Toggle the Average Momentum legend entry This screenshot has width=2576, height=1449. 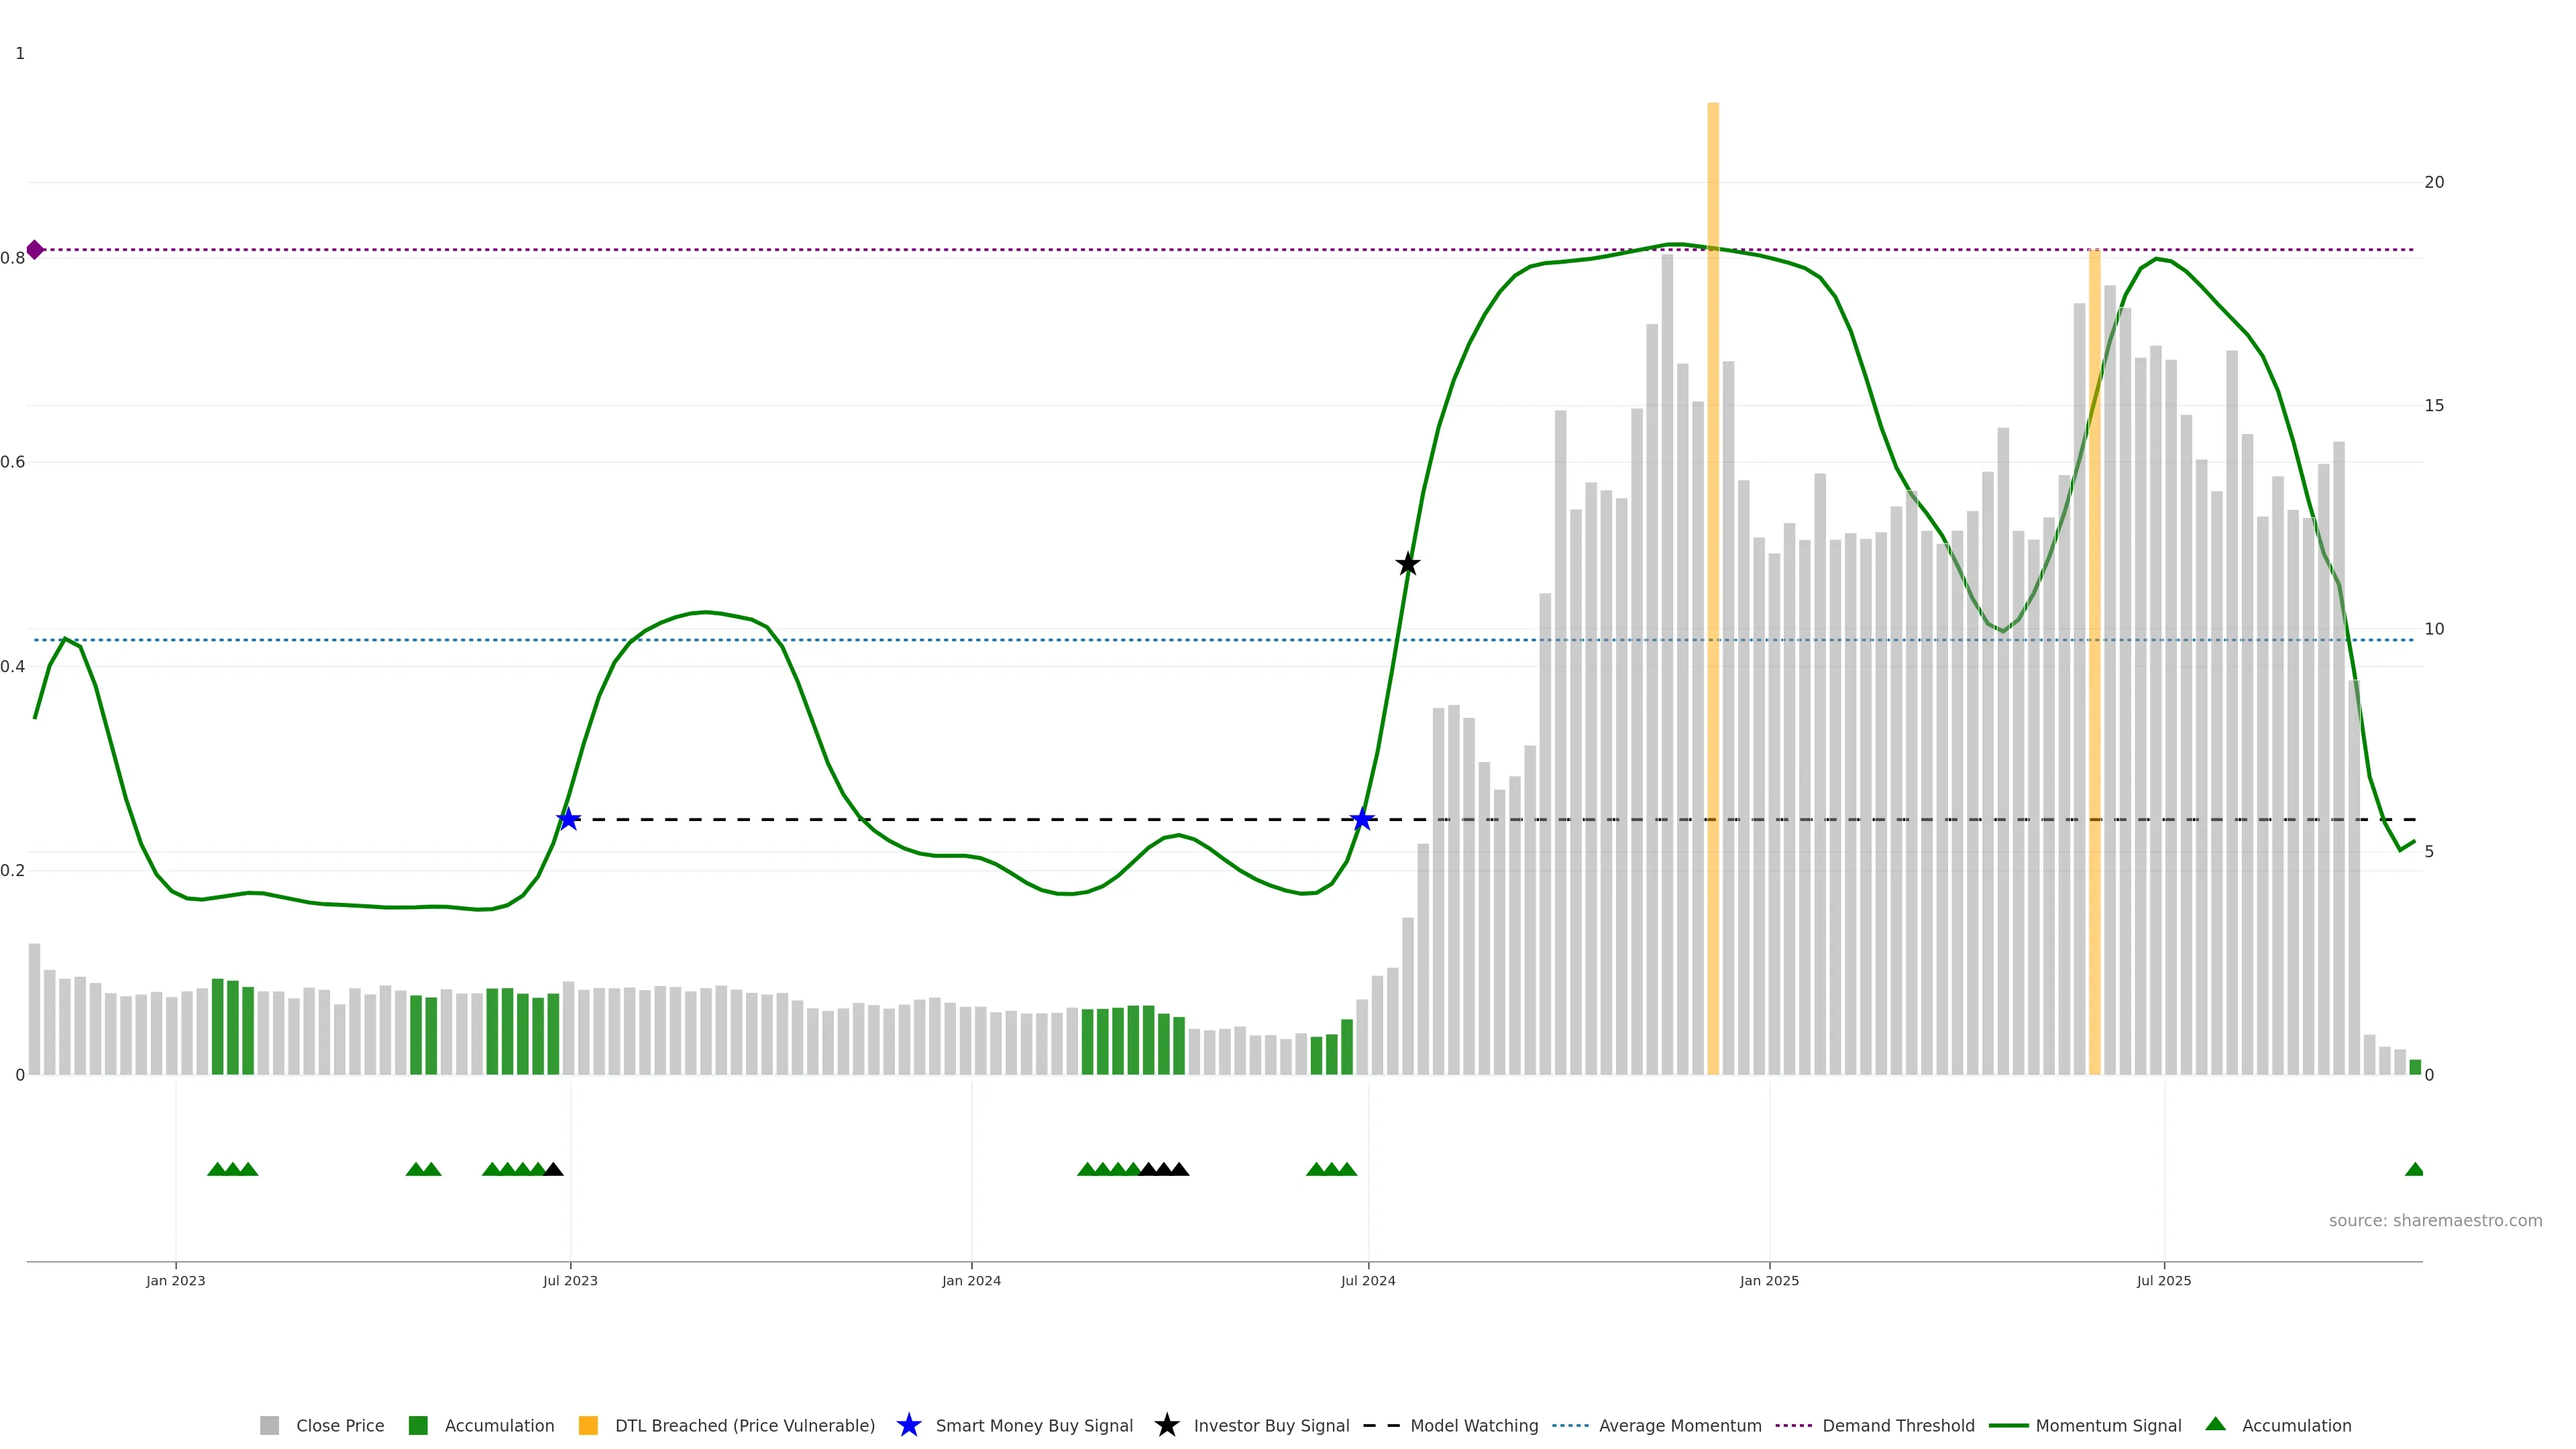(x=1679, y=1425)
